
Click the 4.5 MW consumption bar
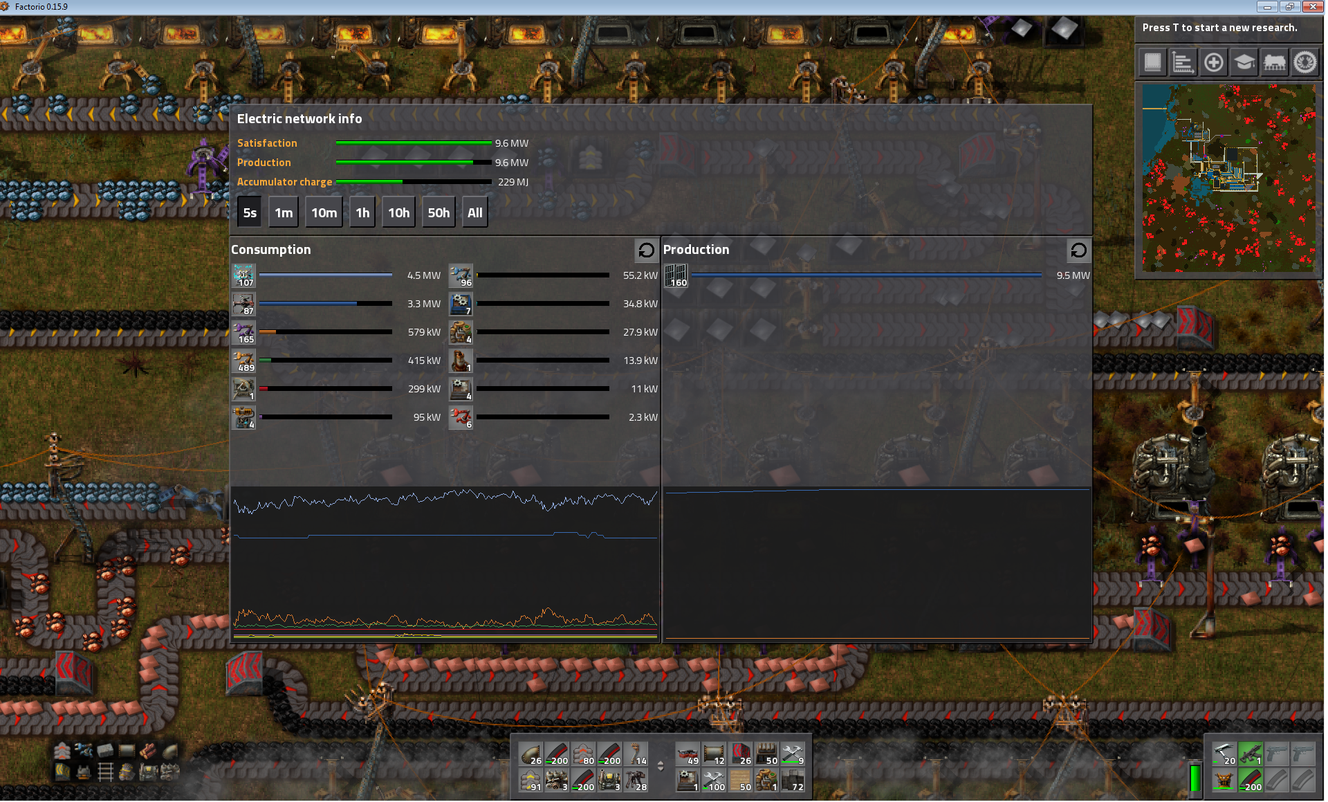click(326, 275)
